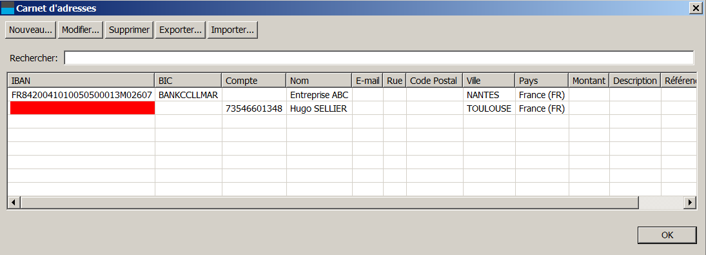Sort by the Montant column header
706x255 pixels.
coord(589,81)
